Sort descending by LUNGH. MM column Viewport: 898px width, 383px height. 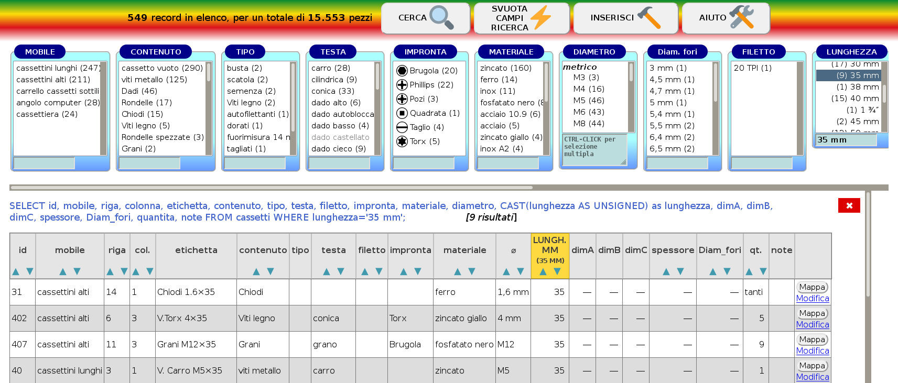557,271
